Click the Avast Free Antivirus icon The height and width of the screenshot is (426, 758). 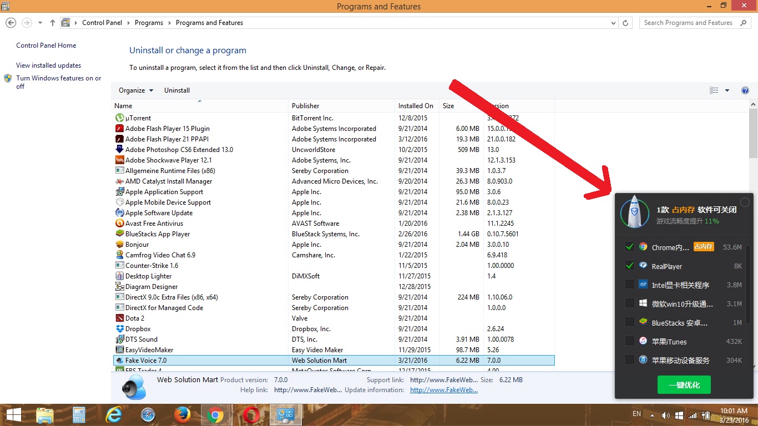click(119, 223)
